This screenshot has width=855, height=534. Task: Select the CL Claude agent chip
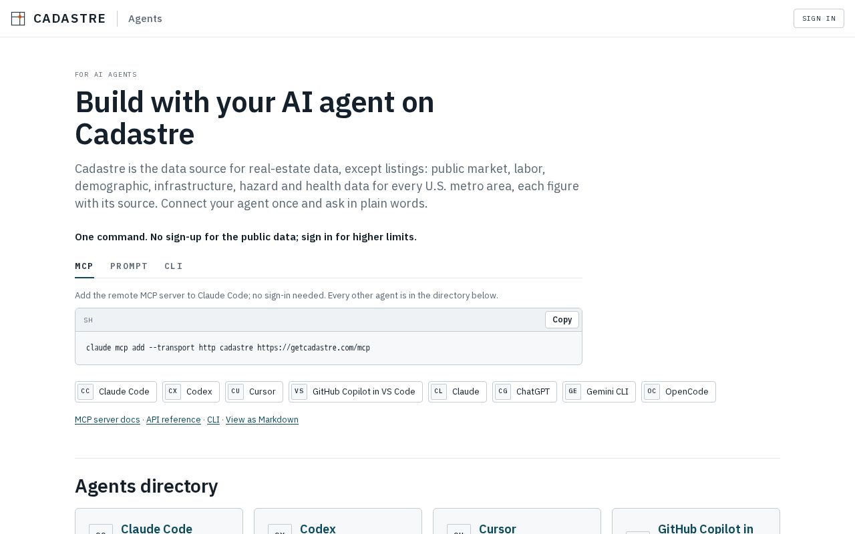pos(458,392)
